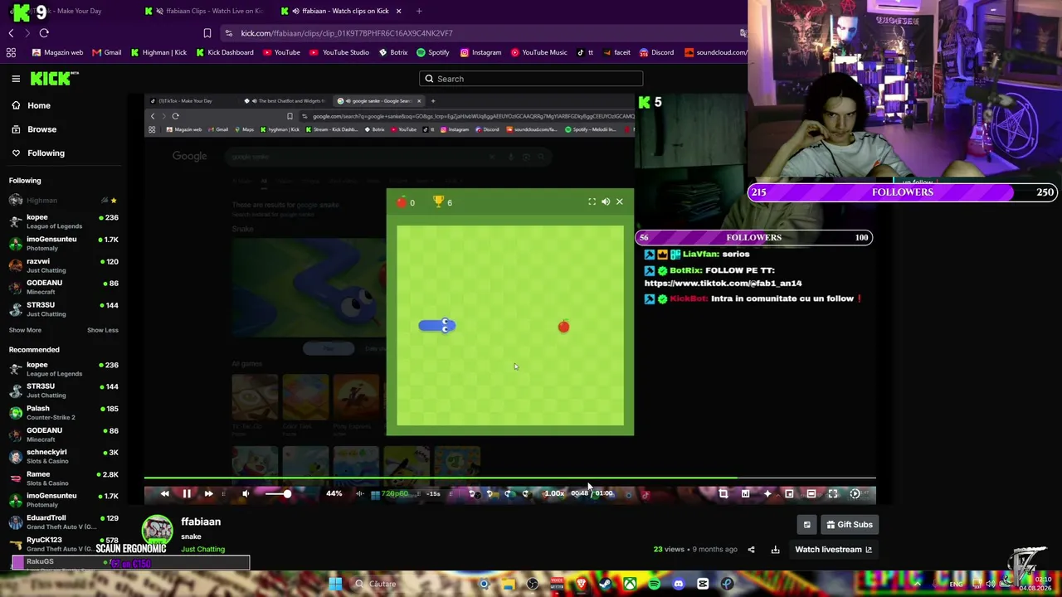Click the sparkle icon in player controls
The width and height of the screenshot is (1062, 597).
point(767,493)
